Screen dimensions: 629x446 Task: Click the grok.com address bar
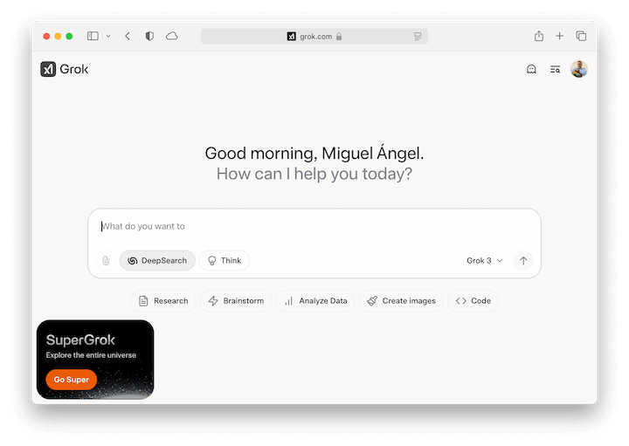click(x=314, y=37)
